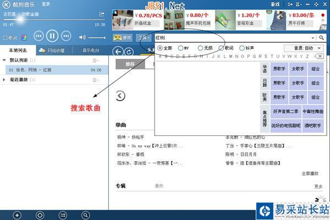
Task: Select the red dot on the ad banner
Action: pos(323,15)
